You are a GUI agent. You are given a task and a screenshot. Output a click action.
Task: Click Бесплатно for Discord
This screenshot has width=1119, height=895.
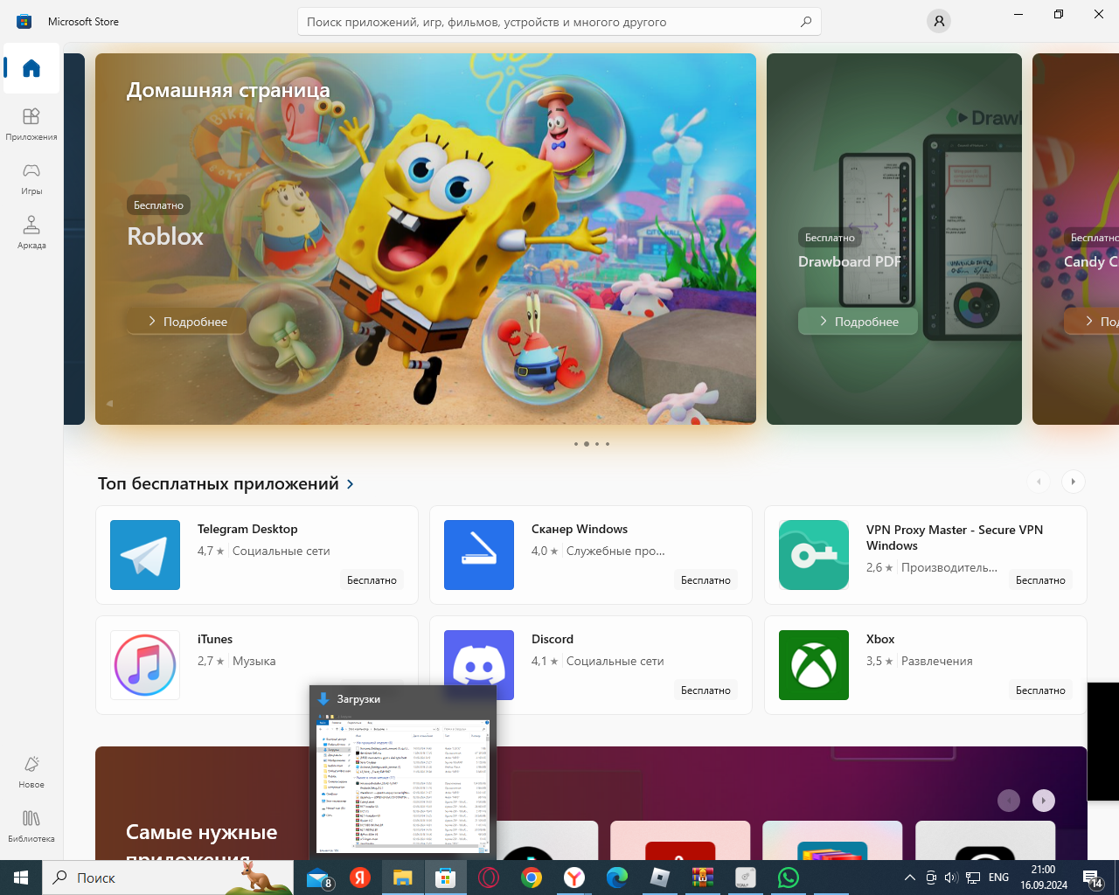coord(705,690)
